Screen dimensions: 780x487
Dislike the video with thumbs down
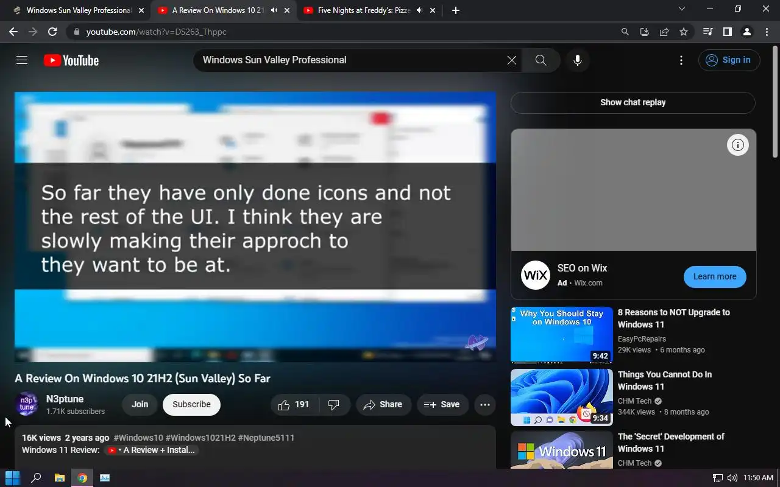(x=334, y=405)
